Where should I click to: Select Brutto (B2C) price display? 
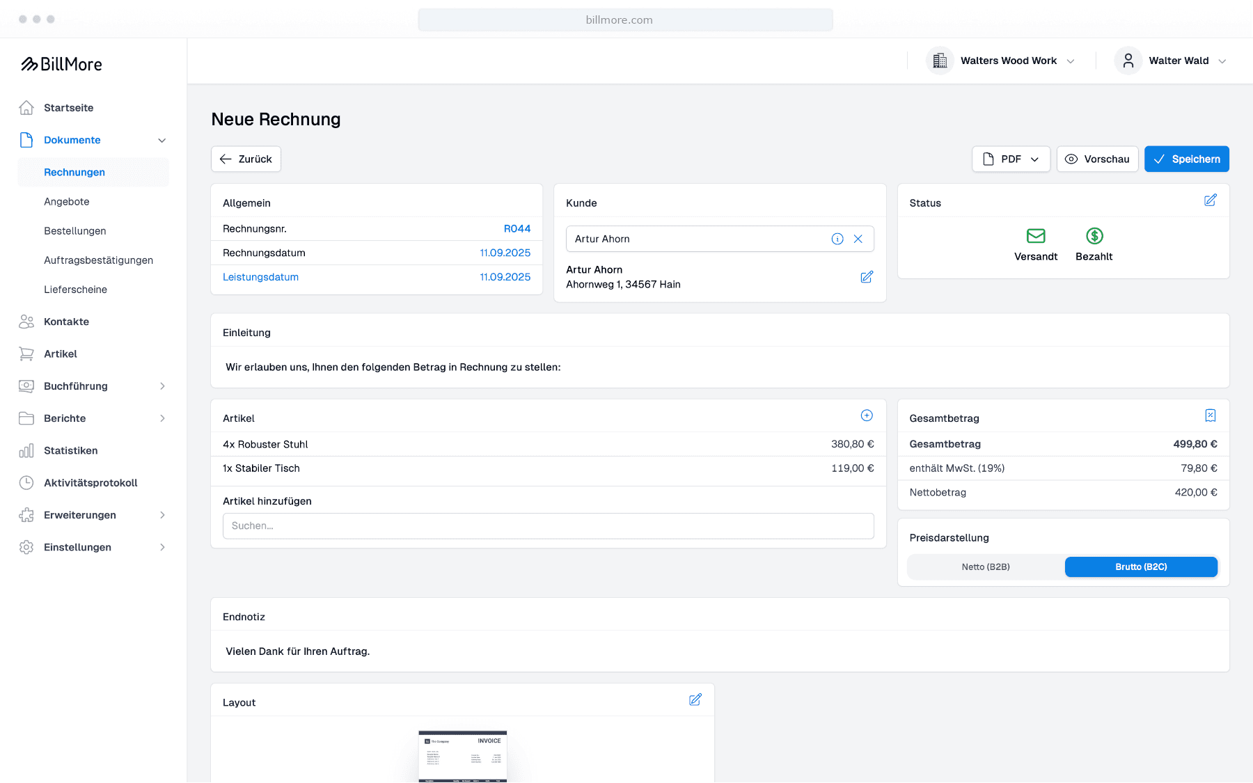[x=1141, y=567]
